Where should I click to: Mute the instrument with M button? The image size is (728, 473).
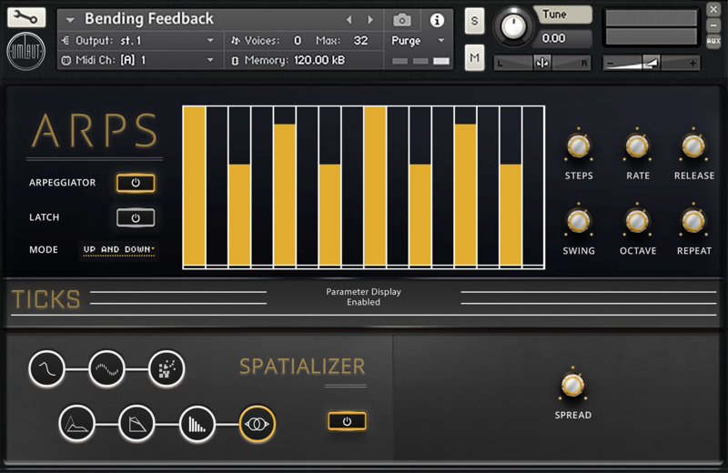[474, 57]
